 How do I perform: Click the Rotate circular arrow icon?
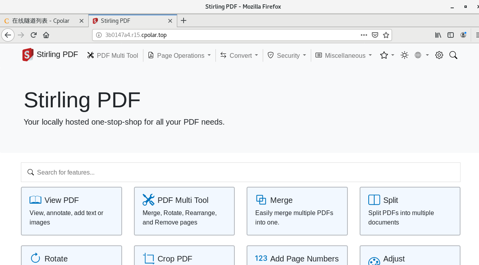35,258
